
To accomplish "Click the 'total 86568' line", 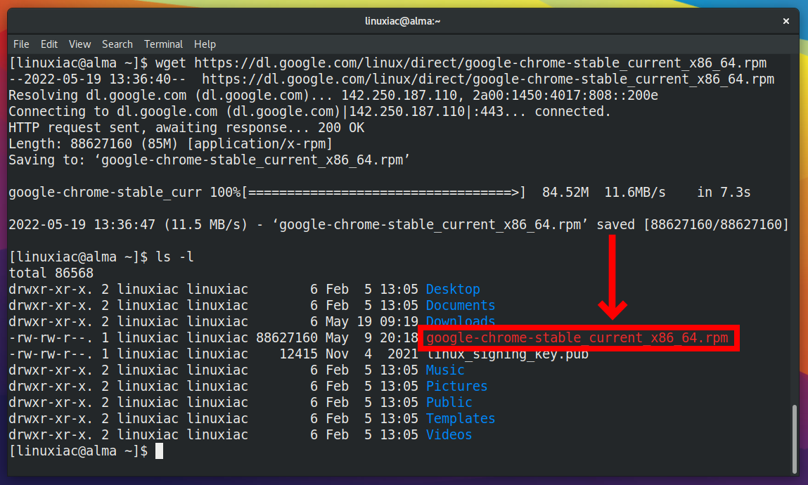I will pyautogui.click(x=51, y=273).
